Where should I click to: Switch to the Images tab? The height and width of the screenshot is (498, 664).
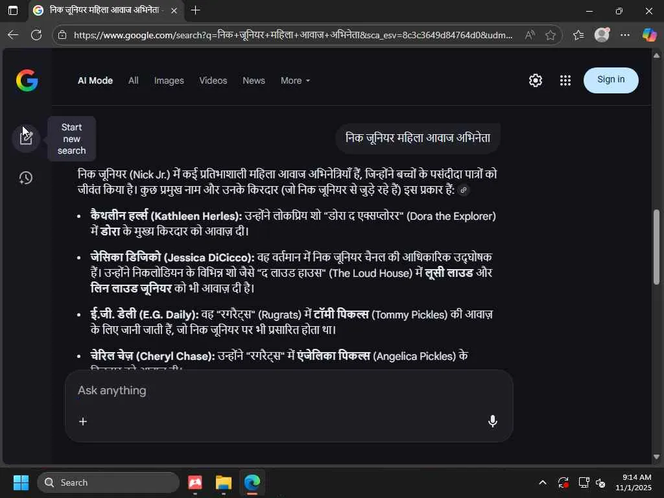pyautogui.click(x=169, y=80)
